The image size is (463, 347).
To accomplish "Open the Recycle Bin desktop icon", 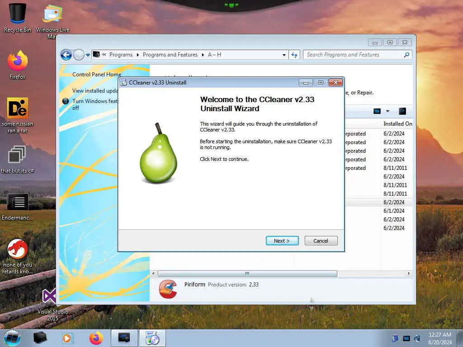I will tap(18, 18).
